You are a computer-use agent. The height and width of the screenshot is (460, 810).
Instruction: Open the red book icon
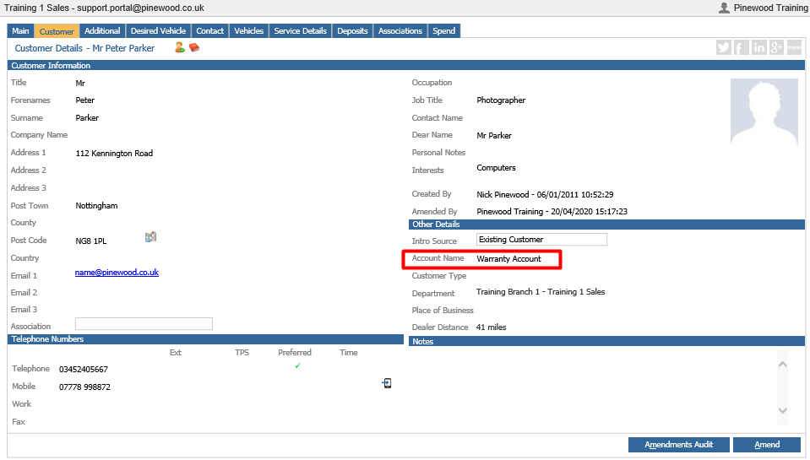tap(194, 47)
